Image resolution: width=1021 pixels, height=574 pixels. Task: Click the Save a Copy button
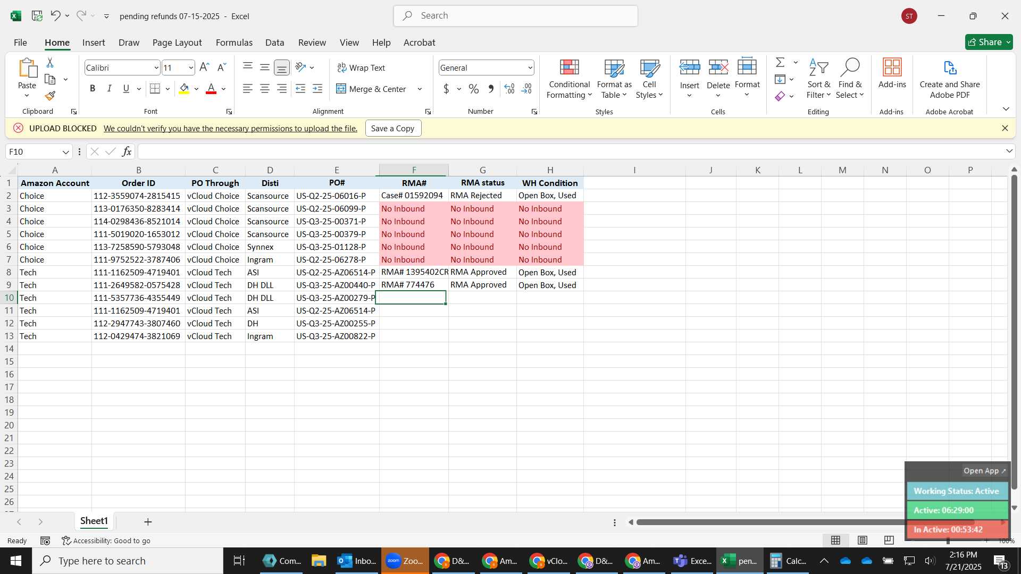pyautogui.click(x=393, y=128)
